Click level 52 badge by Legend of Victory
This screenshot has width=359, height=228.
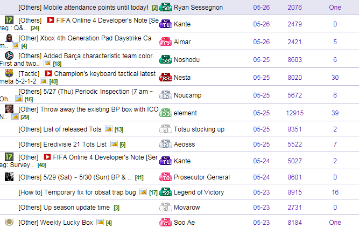[166, 192]
